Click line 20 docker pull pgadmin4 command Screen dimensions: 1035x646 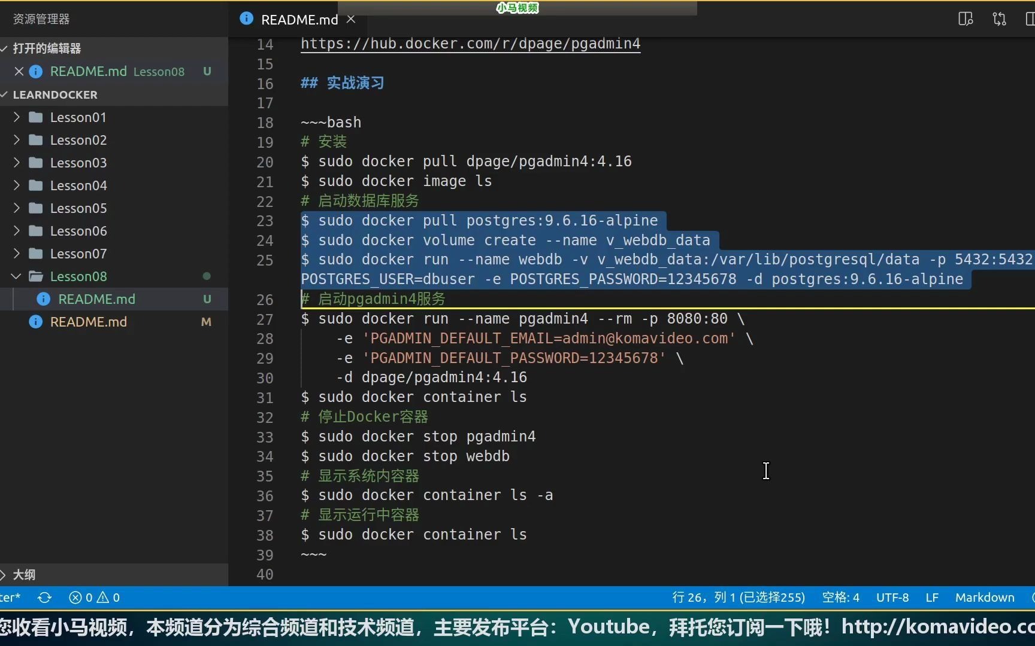click(x=466, y=161)
